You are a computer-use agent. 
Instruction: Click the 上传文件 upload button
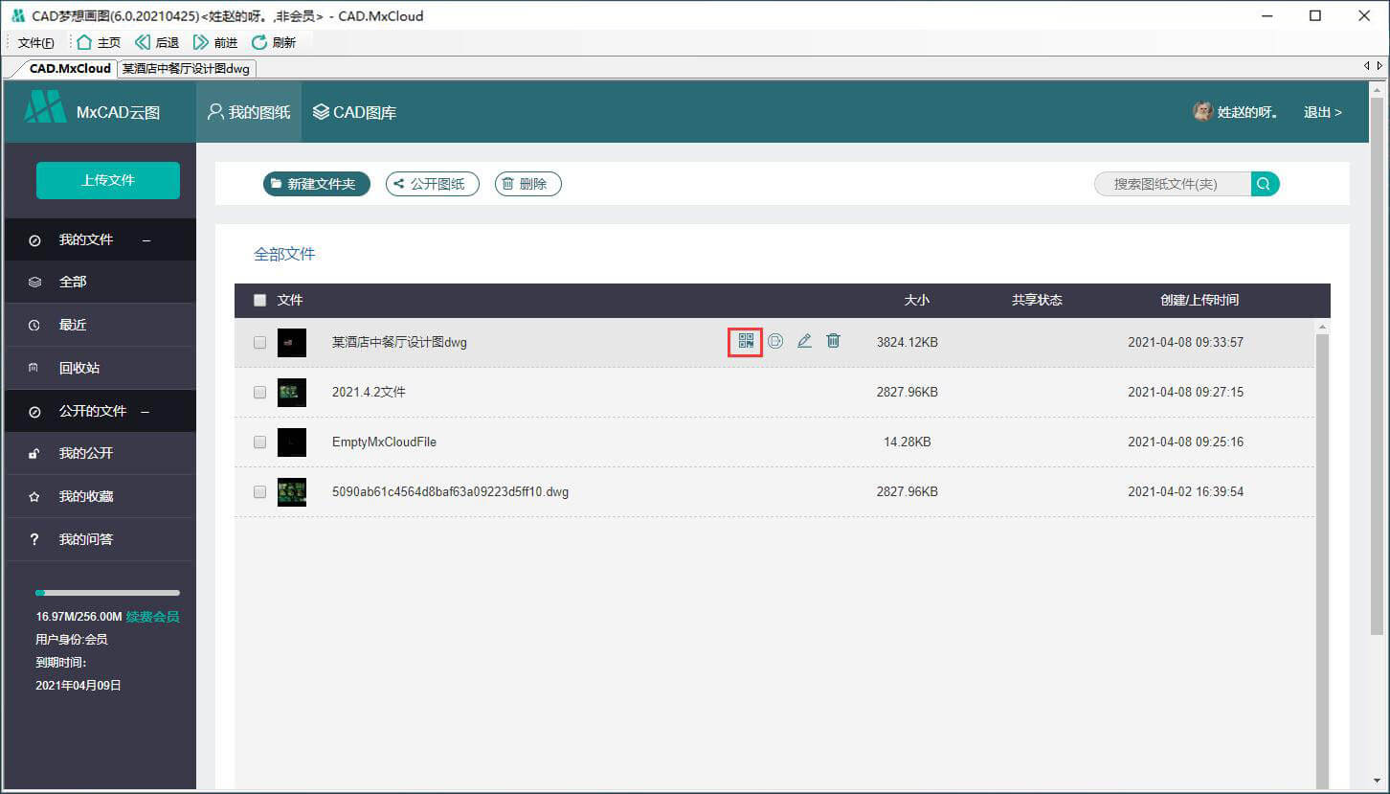click(x=108, y=180)
